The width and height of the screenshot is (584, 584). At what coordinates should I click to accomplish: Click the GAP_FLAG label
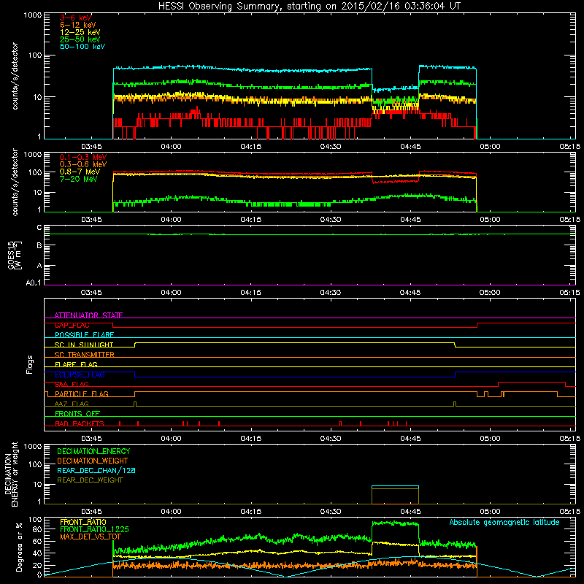click(x=72, y=325)
